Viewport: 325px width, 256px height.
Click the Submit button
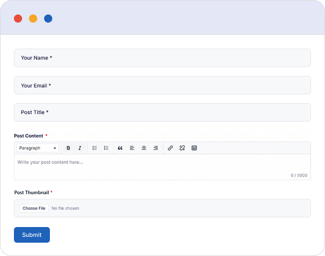pyautogui.click(x=32, y=235)
